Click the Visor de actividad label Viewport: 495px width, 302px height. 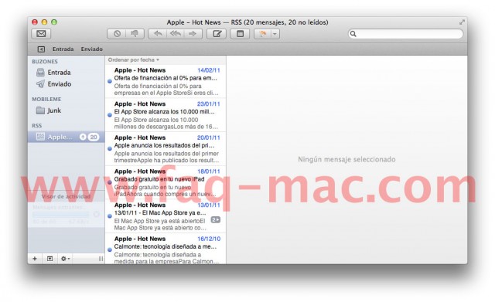pos(66,196)
